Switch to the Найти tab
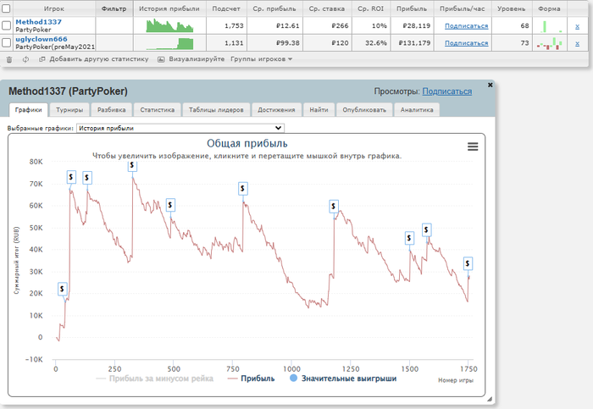 click(319, 110)
